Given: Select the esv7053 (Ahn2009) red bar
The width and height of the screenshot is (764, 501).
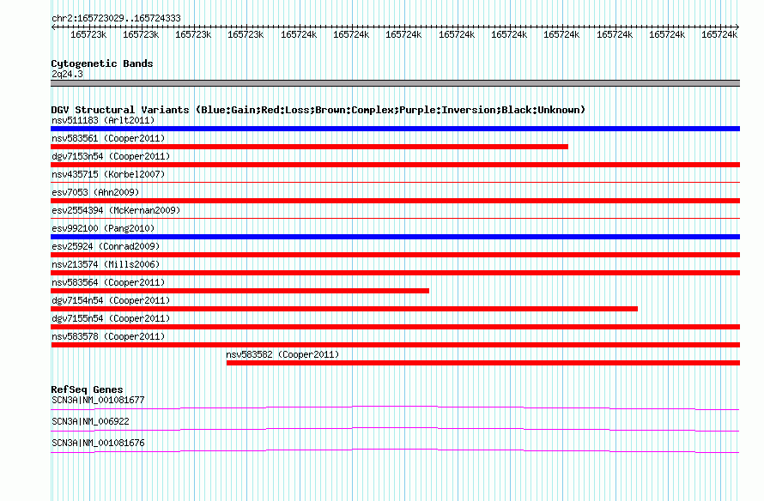Looking at the screenshot, I should 395,201.
